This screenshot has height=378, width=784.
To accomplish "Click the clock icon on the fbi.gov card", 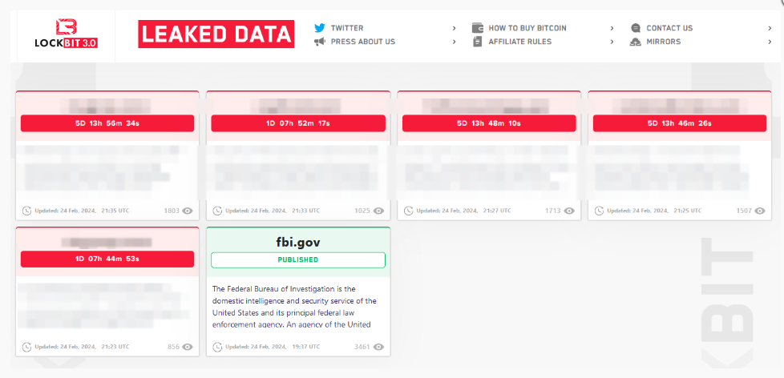I will click(217, 347).
